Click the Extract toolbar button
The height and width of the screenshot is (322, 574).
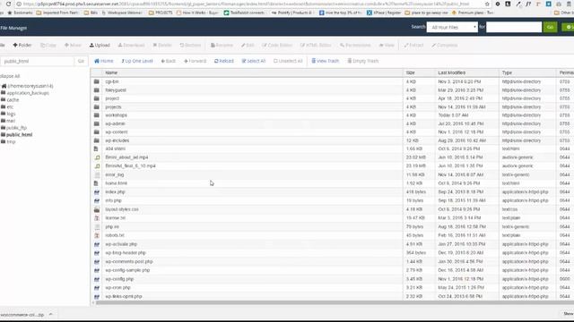click(413, 46)
